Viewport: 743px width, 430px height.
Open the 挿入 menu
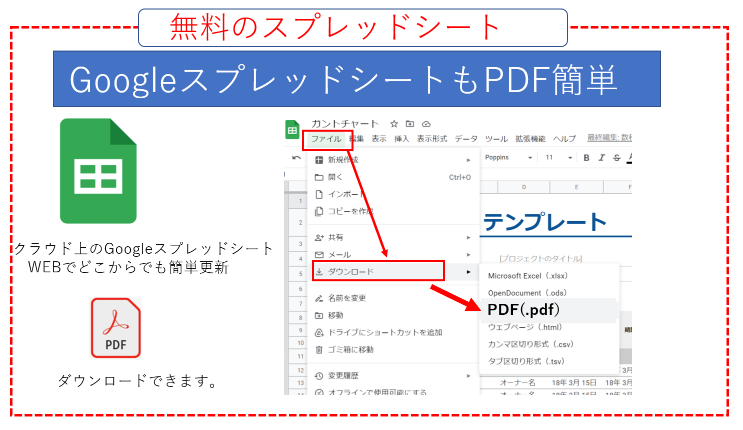tap(401, 139)
